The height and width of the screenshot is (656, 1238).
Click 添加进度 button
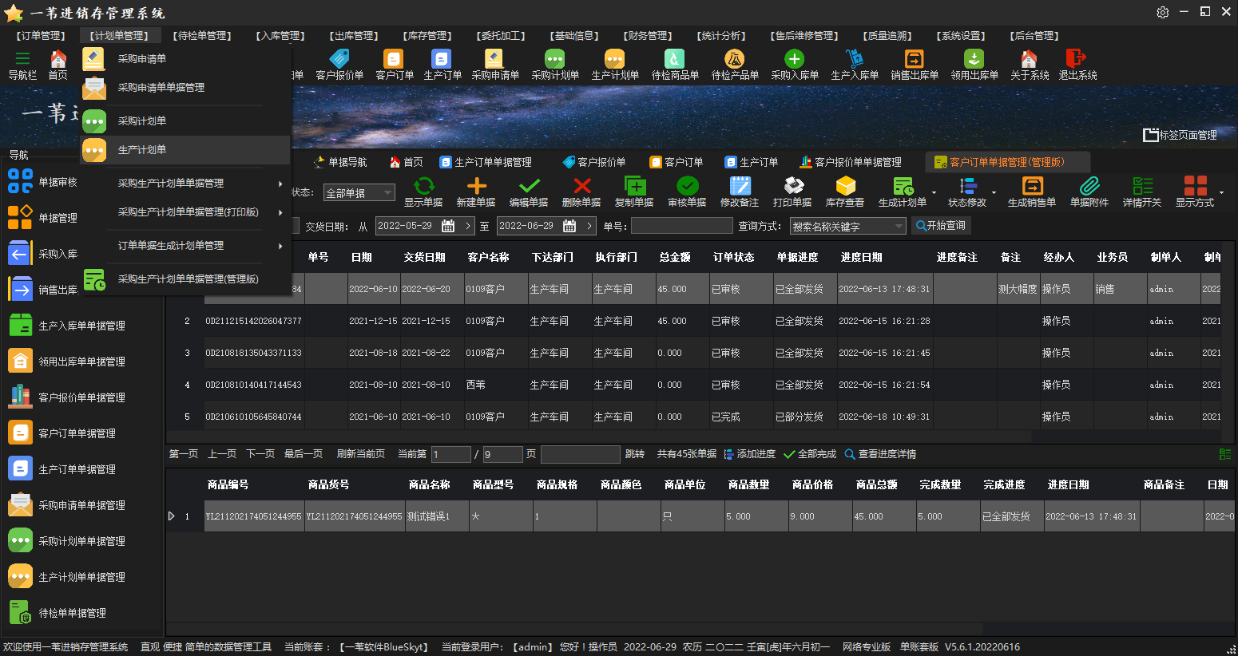coord(749,454)
